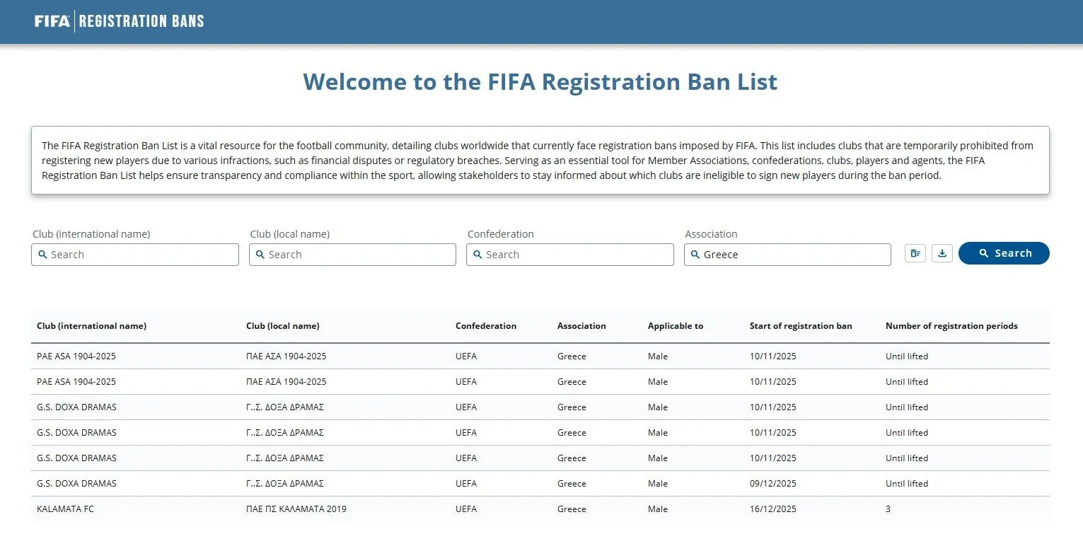This screenshot has width=1083, height=534.
Task: Click magnifier in Club (international name) field
Action: 43,255
